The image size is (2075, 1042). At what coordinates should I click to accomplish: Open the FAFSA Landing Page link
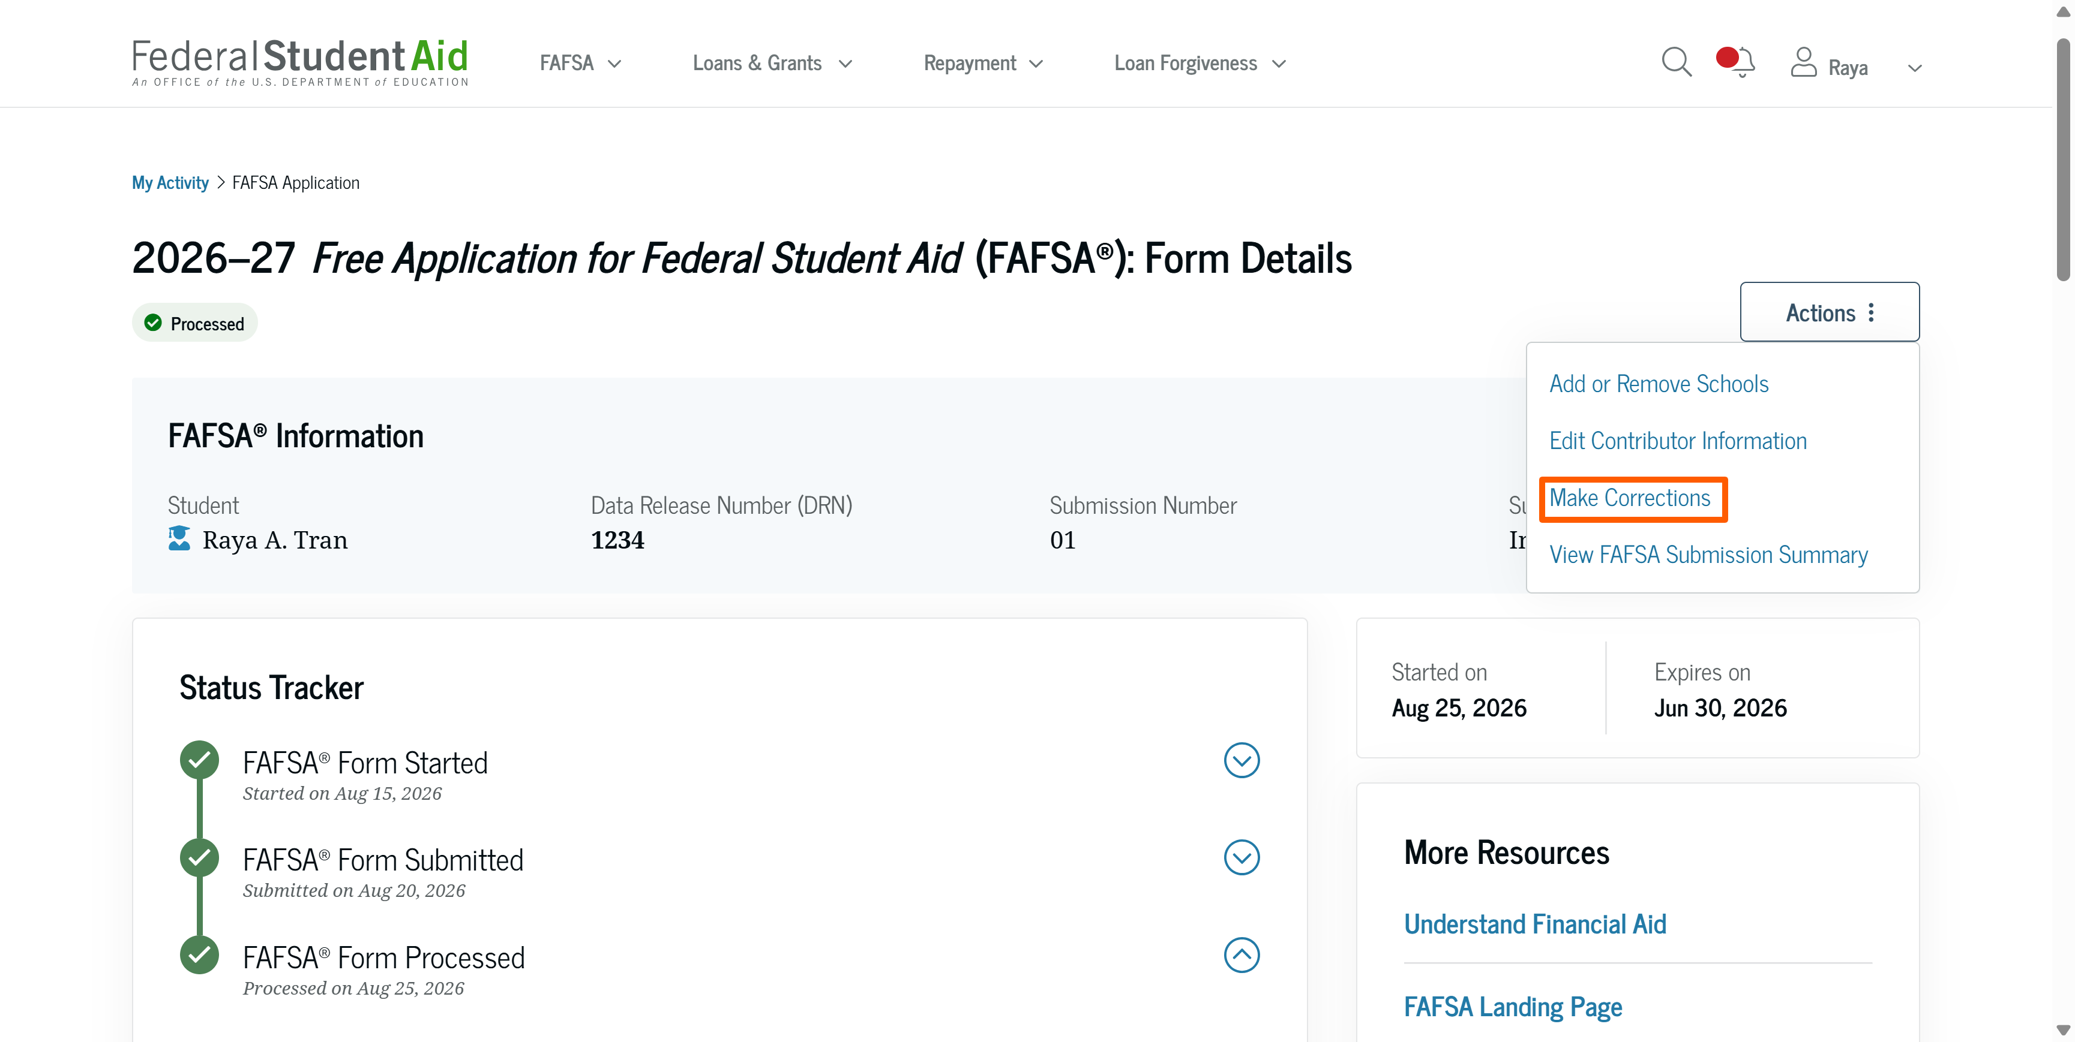click(1513, 1007)
